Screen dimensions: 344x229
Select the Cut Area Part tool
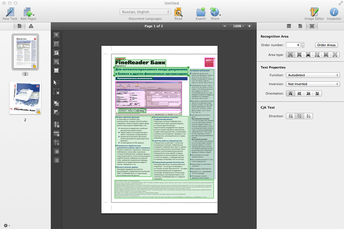(56, 112)
